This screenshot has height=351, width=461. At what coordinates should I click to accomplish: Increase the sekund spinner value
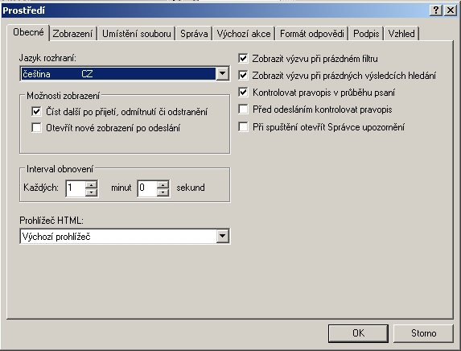click(163, 185)
